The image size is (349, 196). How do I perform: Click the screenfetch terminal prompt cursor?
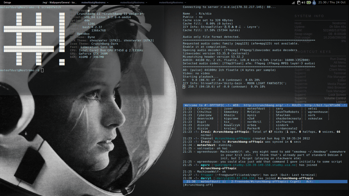[x=42, y=70]
